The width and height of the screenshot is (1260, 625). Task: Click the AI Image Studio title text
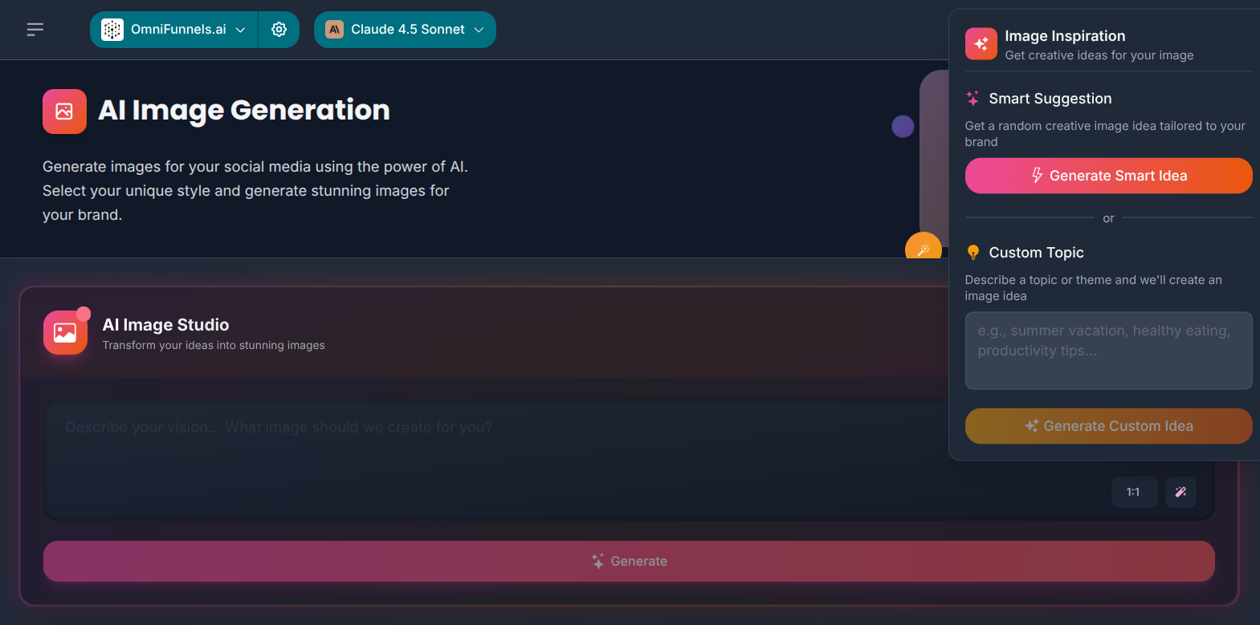point(165,325)
